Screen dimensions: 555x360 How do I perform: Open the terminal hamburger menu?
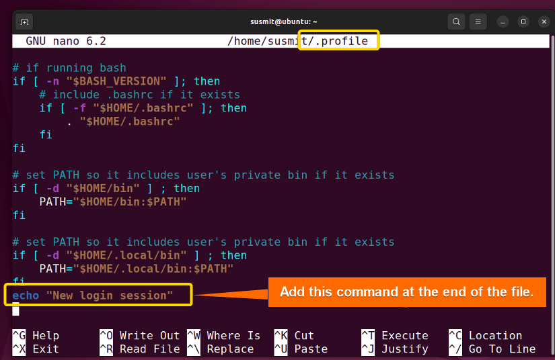(478, 22)
